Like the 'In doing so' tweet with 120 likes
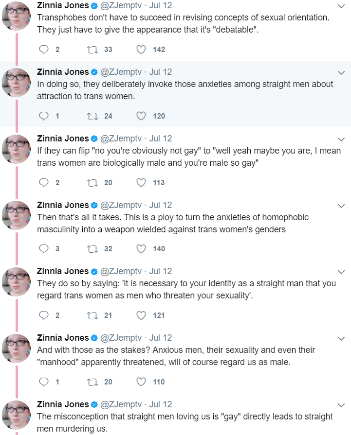Image resolution: width=351 pixels, height=435 pixels. point(141,116)
